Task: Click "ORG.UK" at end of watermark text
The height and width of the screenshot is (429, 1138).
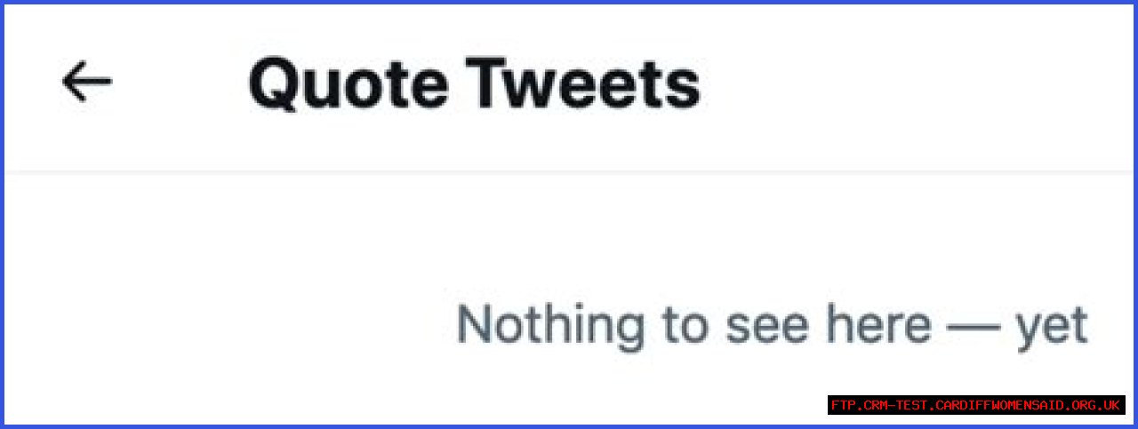Action: [1094, 405]
